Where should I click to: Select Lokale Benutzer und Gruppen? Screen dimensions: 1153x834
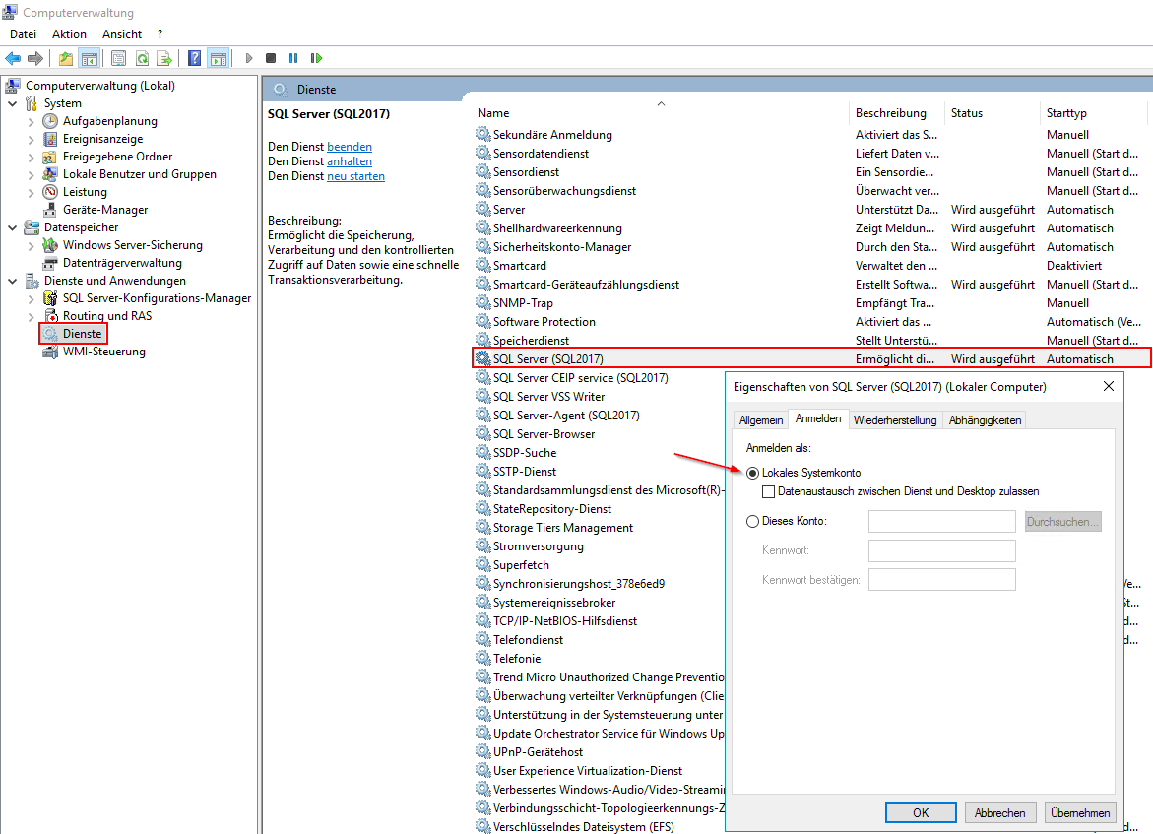(139, 174)
